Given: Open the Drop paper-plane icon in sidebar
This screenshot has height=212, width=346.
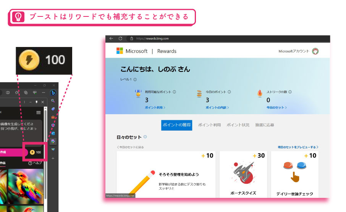Looking at the screenshot, I should [x=53, y=150].
